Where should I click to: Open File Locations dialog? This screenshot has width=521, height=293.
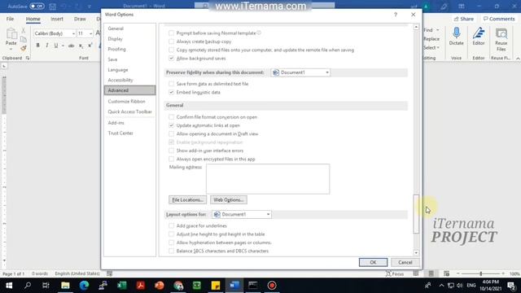pyautogui.click(x=187, y=199)
